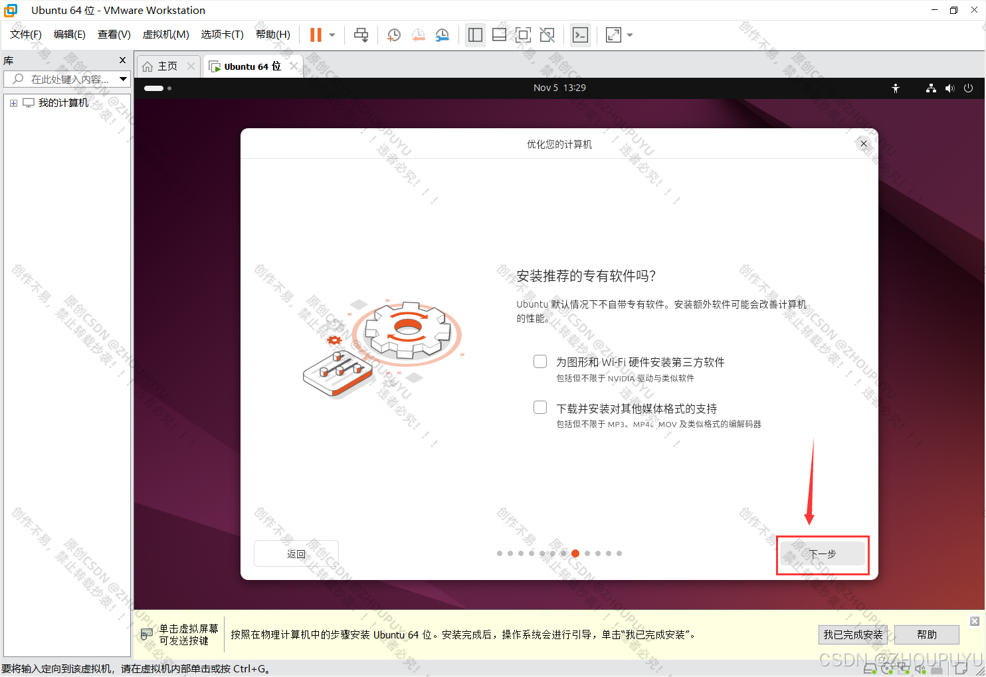Click the stretch guest display icon
This screenshot has width=986, height=677.
click(613, 35)
